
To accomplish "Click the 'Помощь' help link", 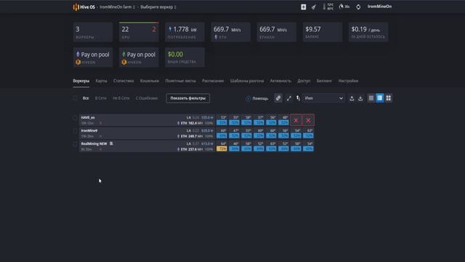I will (257, 98).
